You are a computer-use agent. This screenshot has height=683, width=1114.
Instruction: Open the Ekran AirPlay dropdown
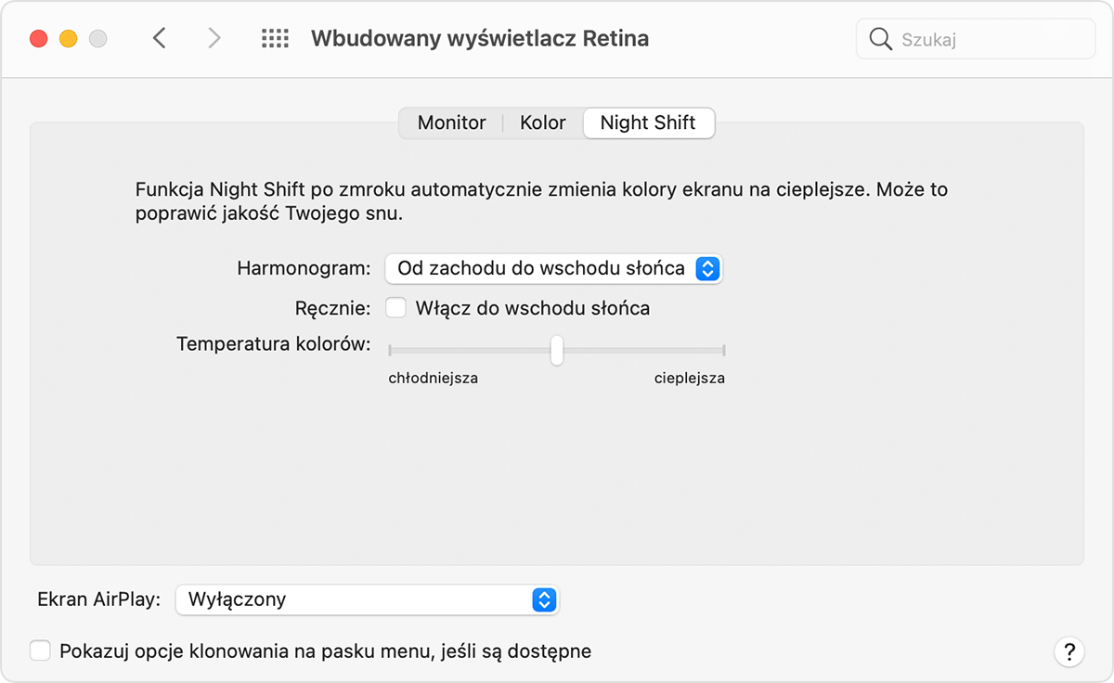coord(367,599)
